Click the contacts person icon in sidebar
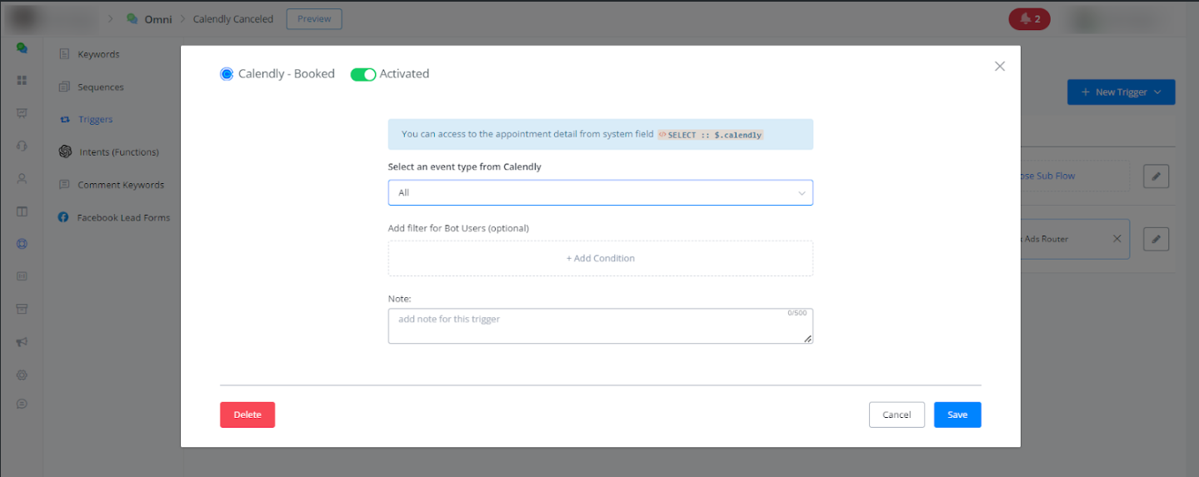 coord(22,178)
